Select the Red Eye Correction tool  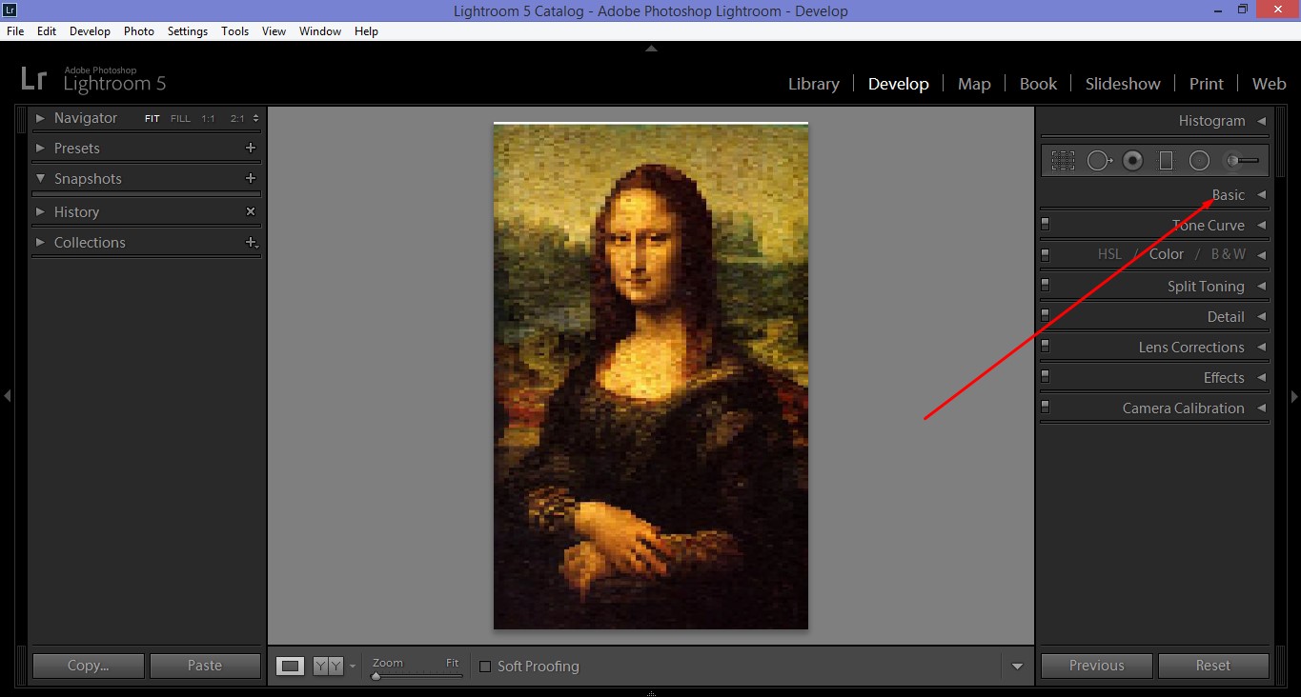pos(1132,161)
